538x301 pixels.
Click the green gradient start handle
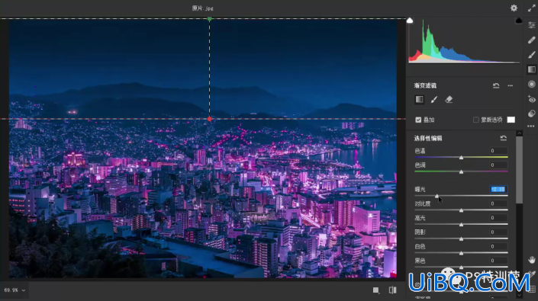click(x=209, y=19)
